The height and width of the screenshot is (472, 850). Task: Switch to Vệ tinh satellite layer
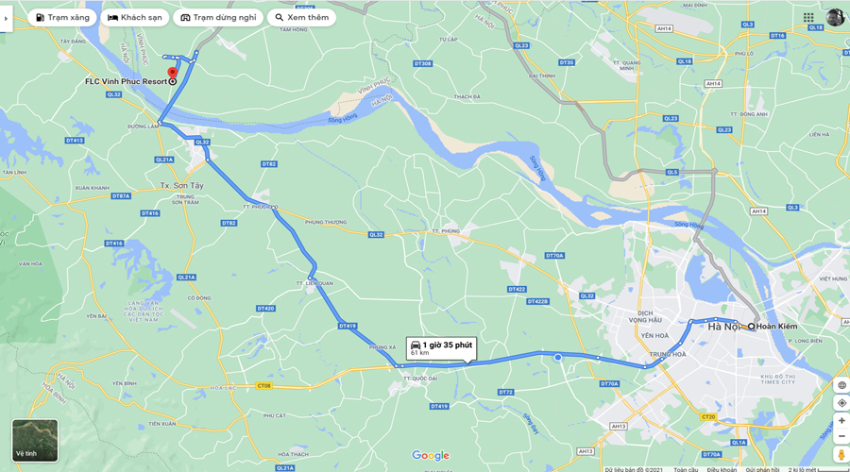click(35, 440)
